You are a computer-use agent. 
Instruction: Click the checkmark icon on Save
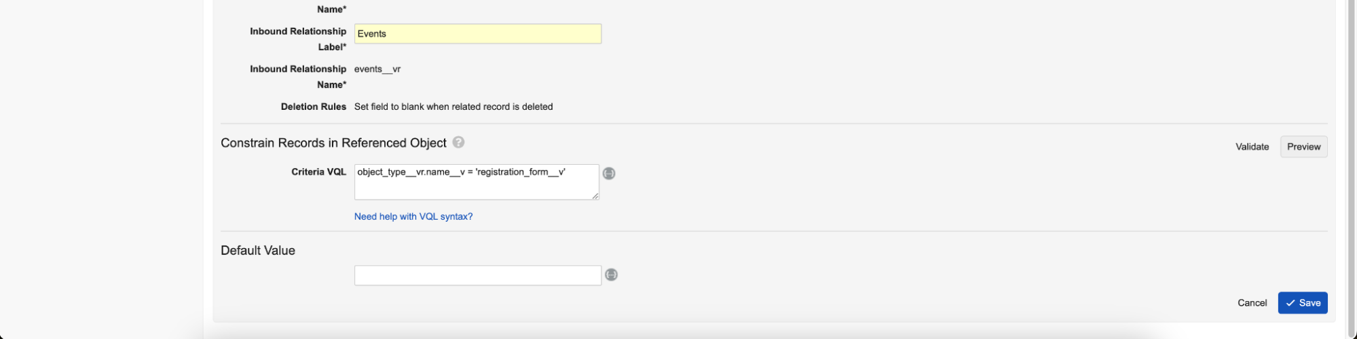click(x=1290, y=303)
